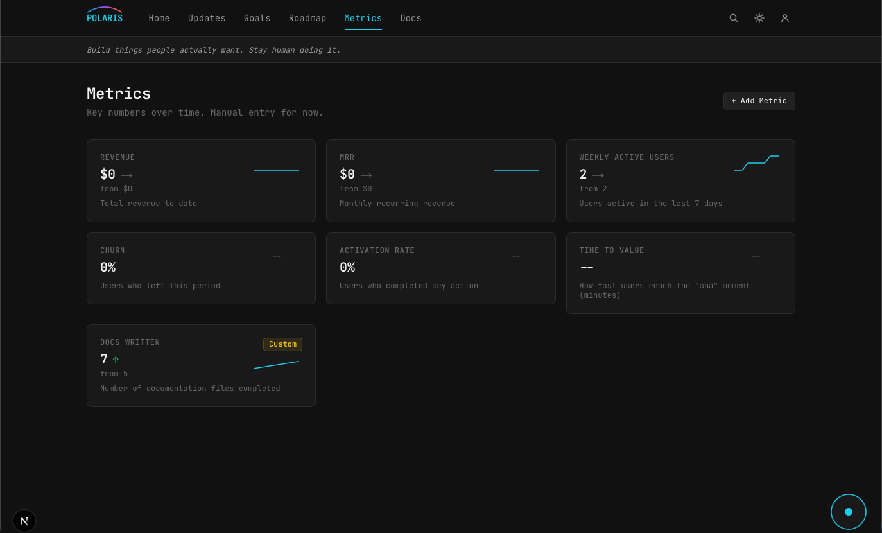Image resolution: width=882 pixels, height=533 pixels.
Task: Click the Add Metric button
Action: [759, 101]
